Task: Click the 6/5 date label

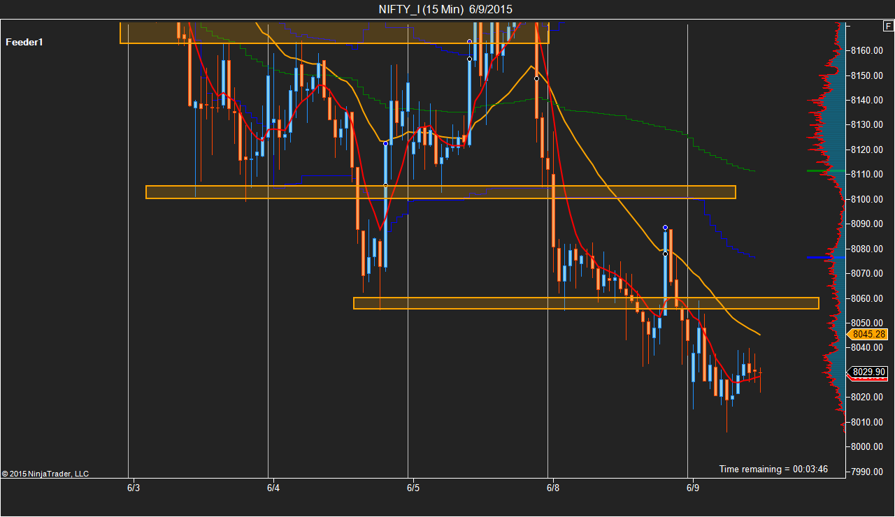Action: coord(413,487)
